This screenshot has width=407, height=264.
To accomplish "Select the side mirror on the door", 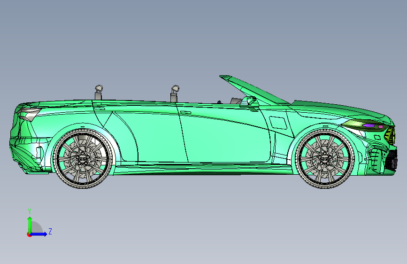I will point(249,102).
